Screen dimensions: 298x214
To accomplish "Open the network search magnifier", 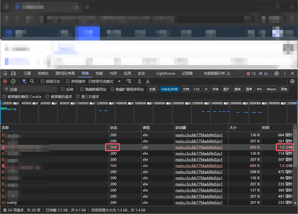I will (32, 81).
